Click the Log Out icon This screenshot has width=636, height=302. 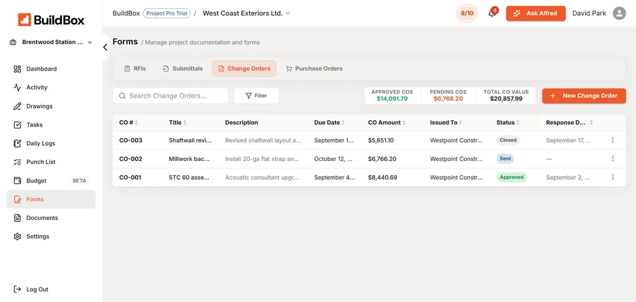point(17,289)
